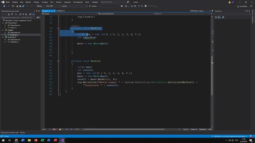Toggle the Solution Explorer preview selected items button

click(x=33, y=14)
